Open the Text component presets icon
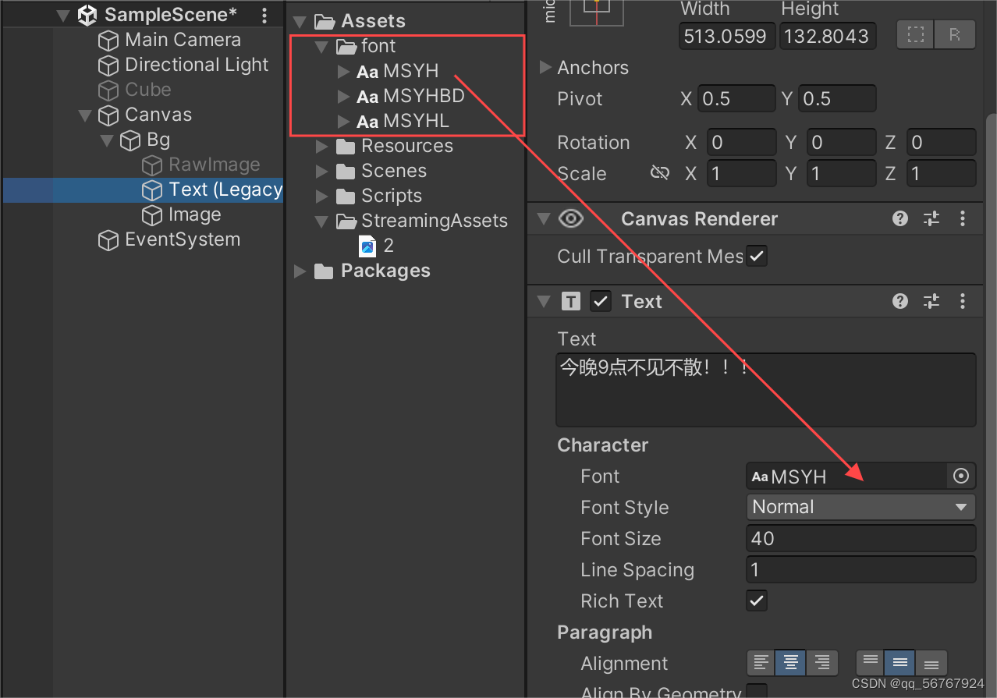Image resolution: width=997 pixels, height=698 pixels. tap(931, 301)
